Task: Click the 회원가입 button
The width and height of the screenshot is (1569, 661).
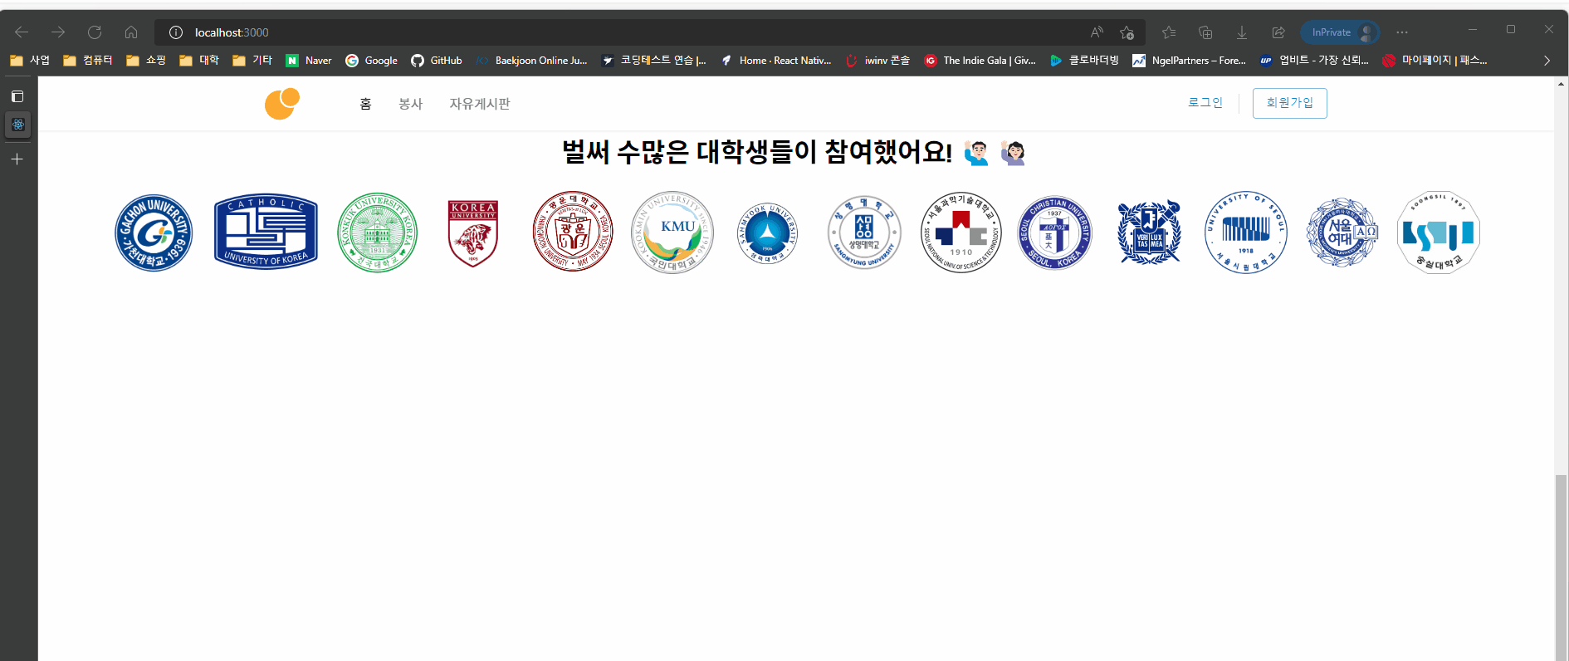Action: click(1290, 103)
